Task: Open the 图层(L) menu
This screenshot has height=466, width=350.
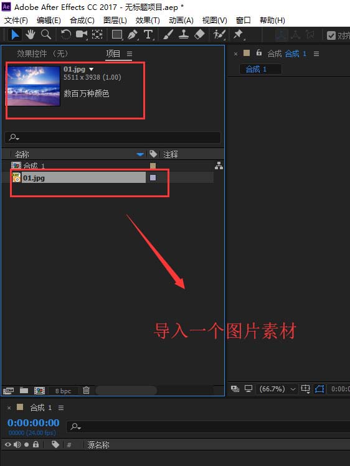Action: [x=115, y=20]
